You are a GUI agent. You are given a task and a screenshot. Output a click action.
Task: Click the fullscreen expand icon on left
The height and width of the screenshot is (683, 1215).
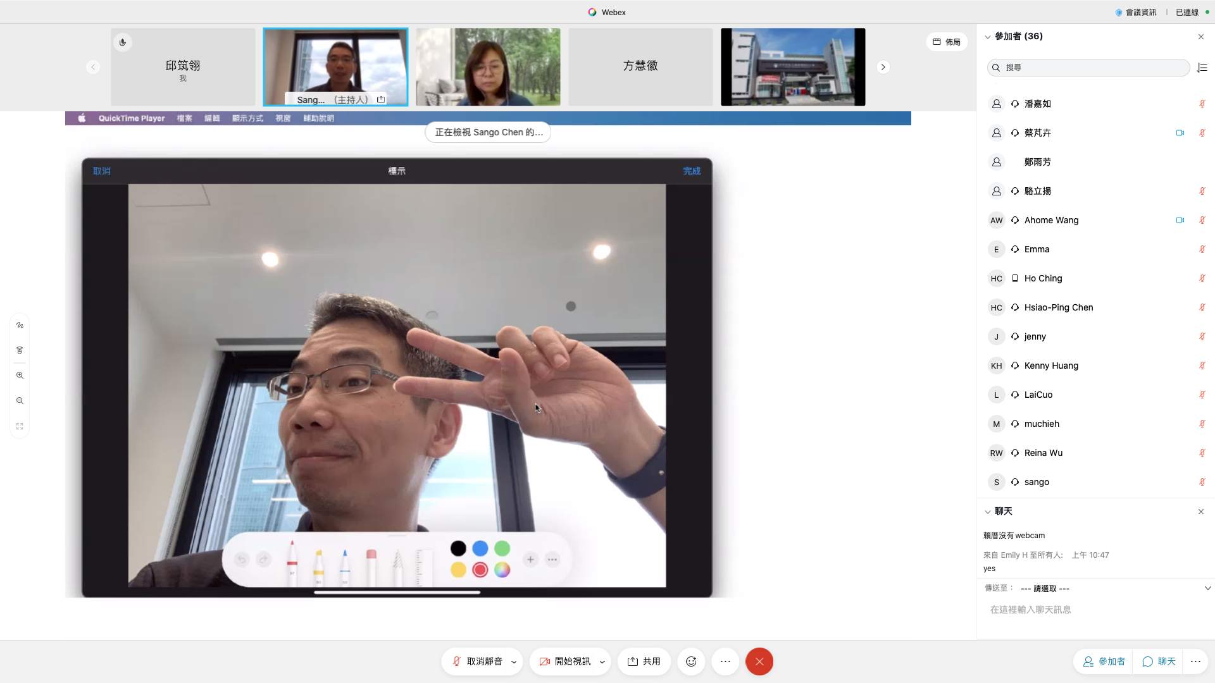[x=20, y=426]
